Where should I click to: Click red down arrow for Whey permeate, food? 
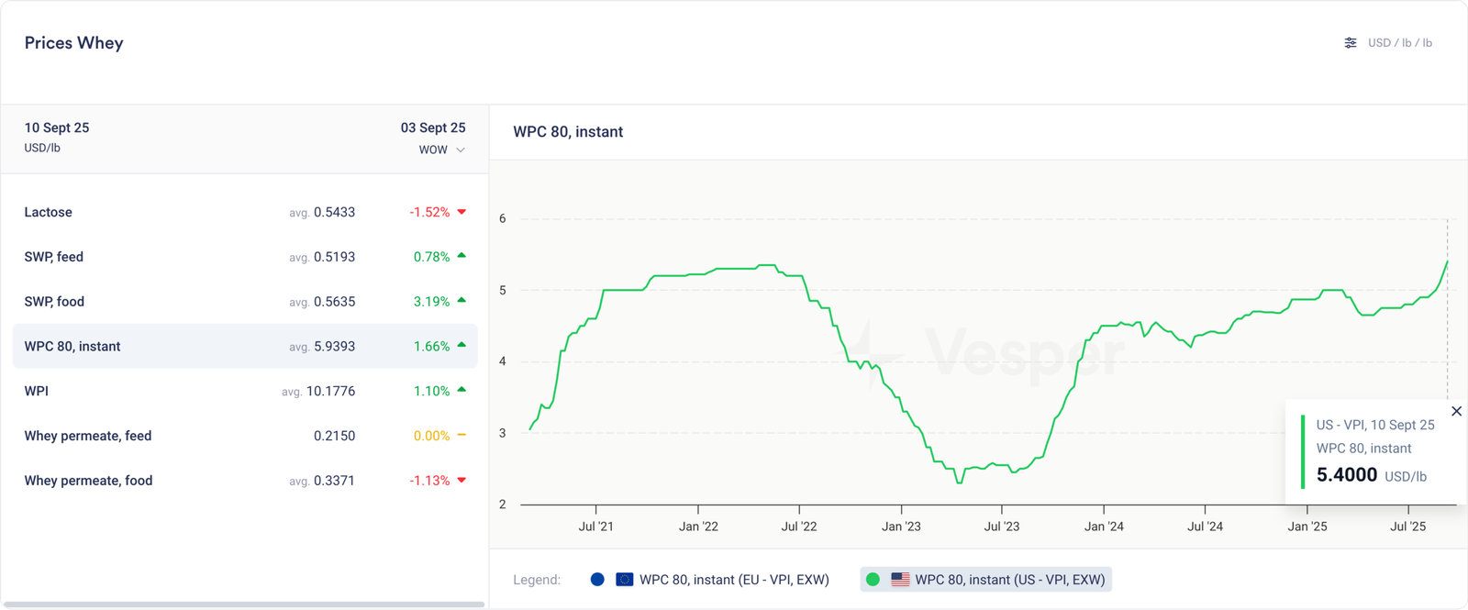[x=462, y=480]
